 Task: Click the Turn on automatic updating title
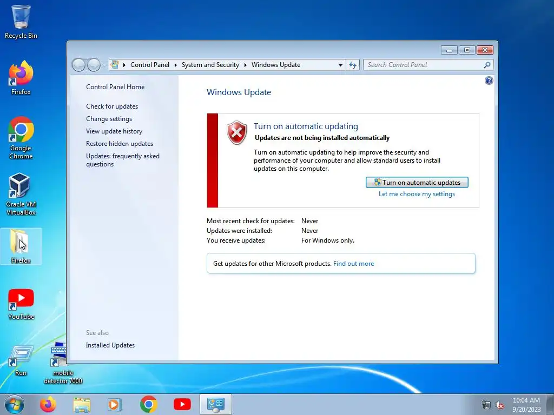click(306, 126)
